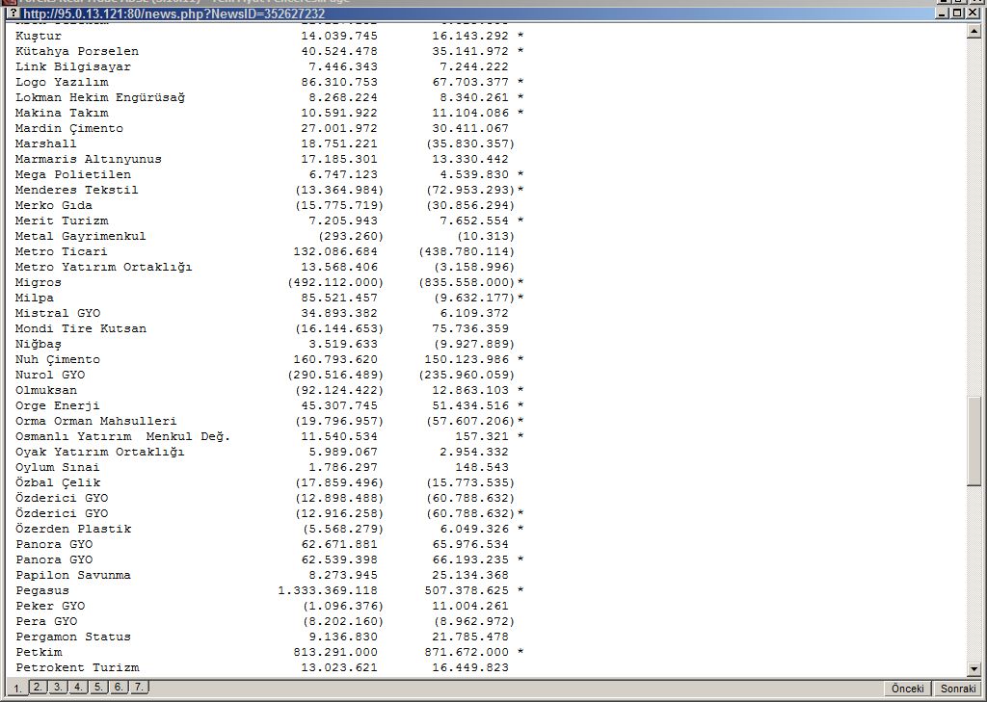Select the Kuştur row name
Image resolution: width=987 pixels, height=702 pixels.
pos(39,36)
